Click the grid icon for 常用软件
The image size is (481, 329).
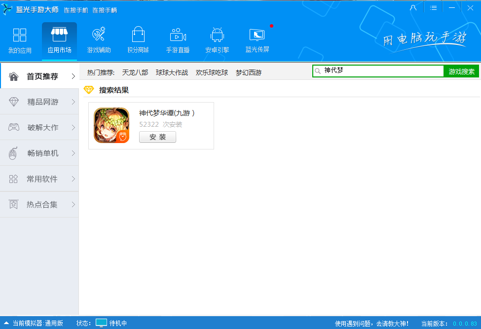[x=13, y=179]
